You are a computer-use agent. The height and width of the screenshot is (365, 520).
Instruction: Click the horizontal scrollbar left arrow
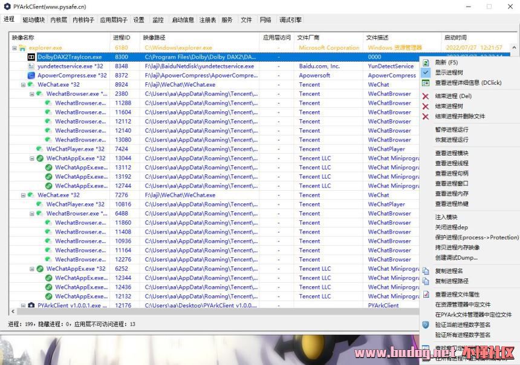(13, 312)
